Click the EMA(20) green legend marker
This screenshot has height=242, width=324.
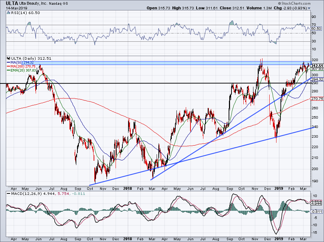pyautogui.click(x=8, y=70)
